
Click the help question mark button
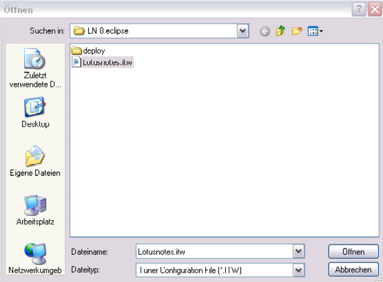tap(359, 8)
